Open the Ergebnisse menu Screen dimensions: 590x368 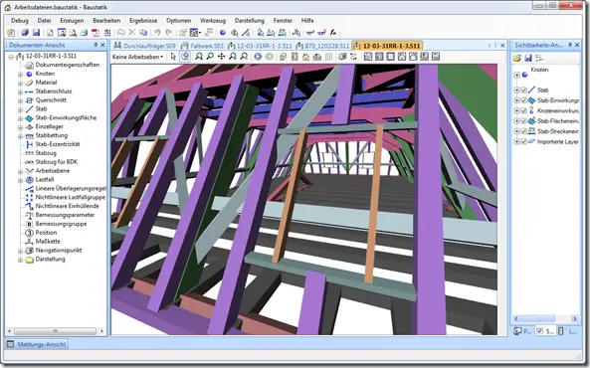click(143, 20)
